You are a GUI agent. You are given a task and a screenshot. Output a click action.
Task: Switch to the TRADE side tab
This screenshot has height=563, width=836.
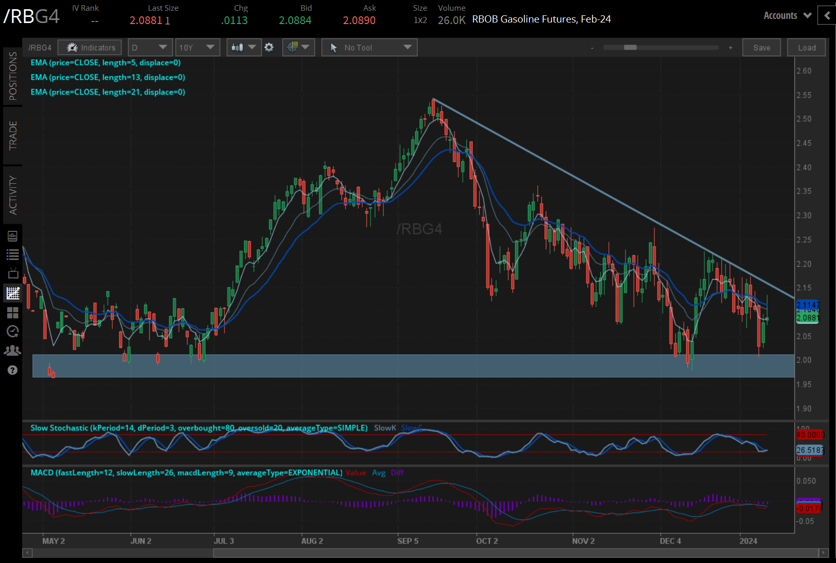[x=13, y=136]
